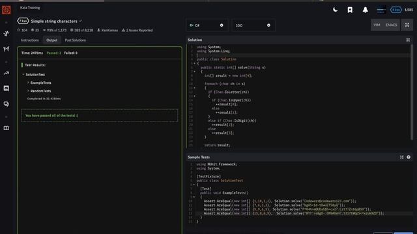Click the Kata Training header label
Screen dimensions: 417x234
click(x=30, y=8)
